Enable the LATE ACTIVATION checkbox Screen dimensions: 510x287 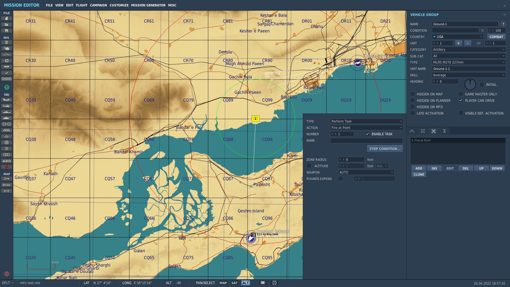click(413, 113)
